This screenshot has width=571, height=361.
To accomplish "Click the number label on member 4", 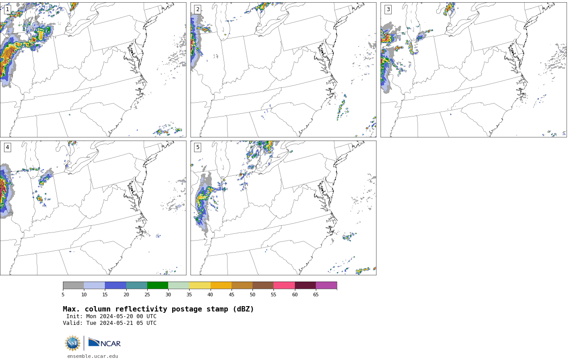I will pyautogui.click(x=8, y=147).
